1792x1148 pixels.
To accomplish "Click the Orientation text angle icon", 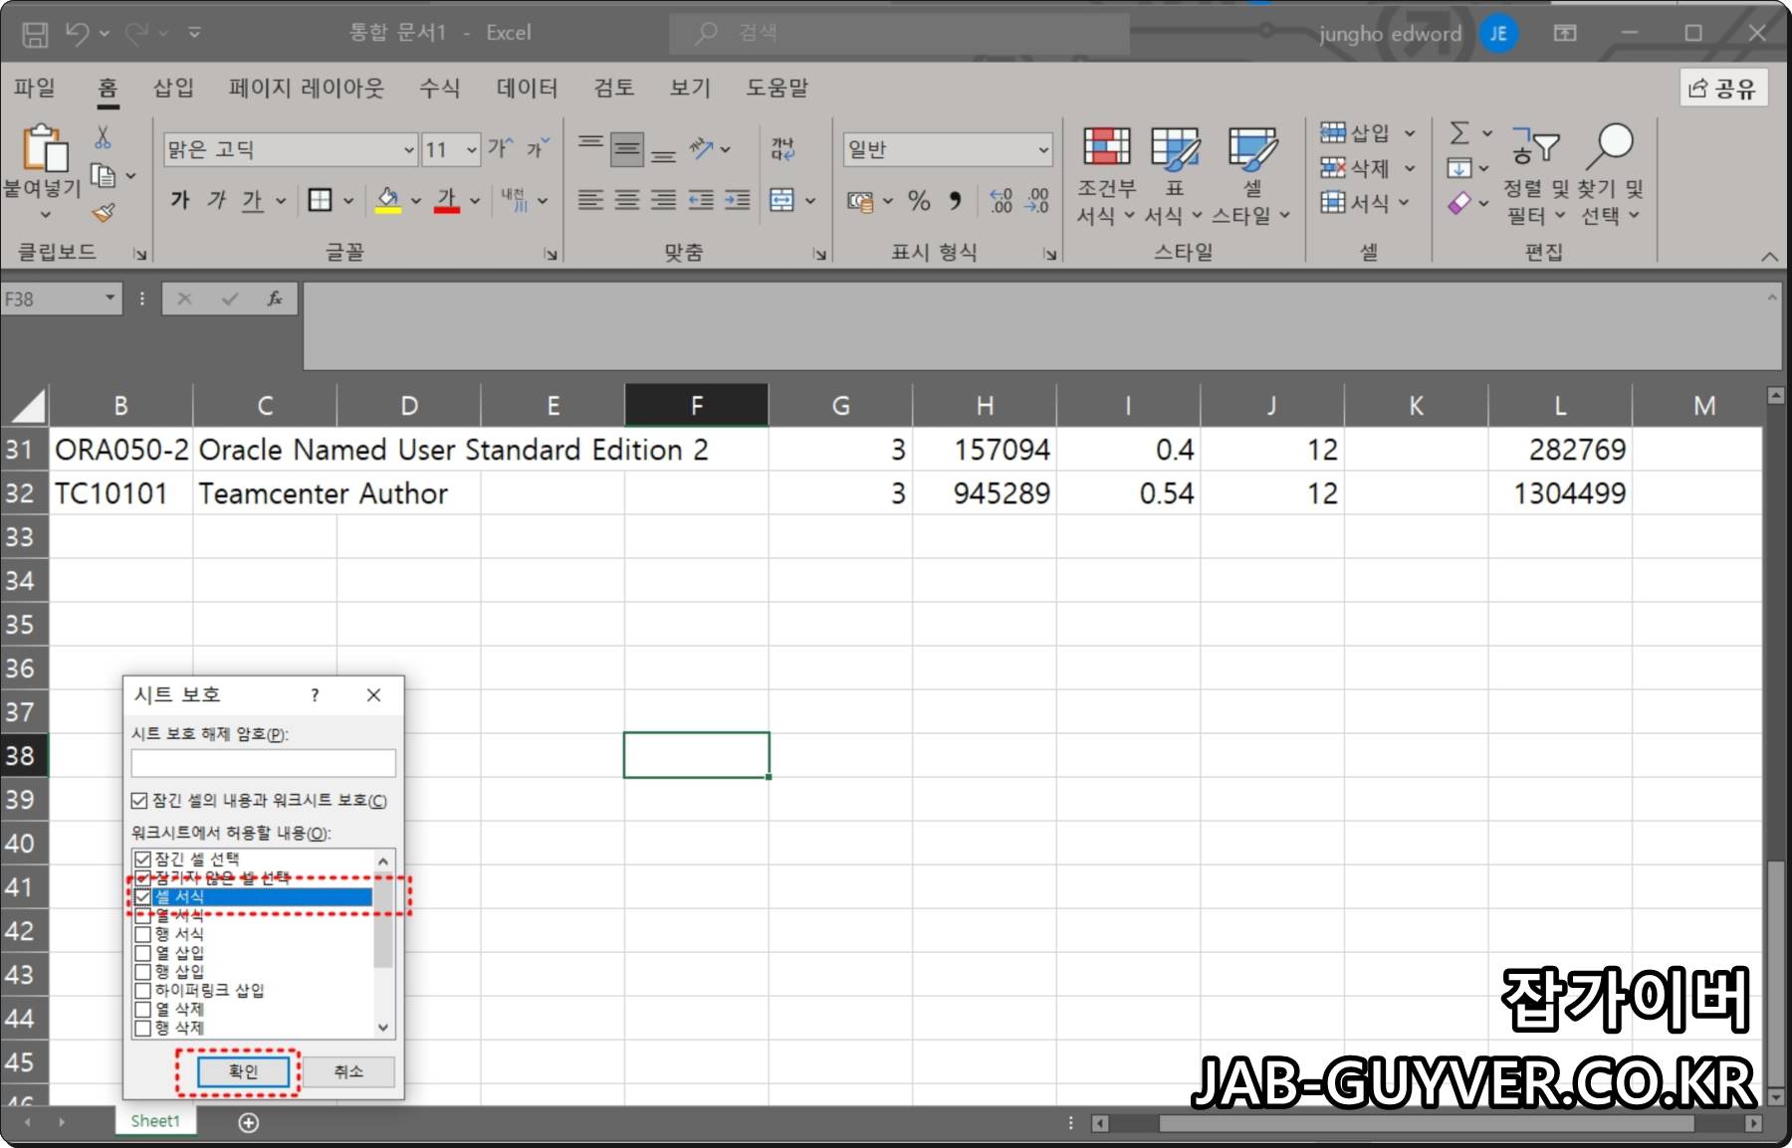I will point(703,149).
